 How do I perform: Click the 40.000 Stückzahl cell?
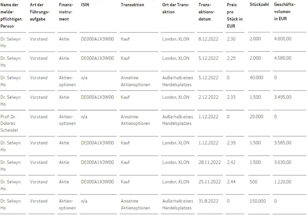click(x=256, y=78)
